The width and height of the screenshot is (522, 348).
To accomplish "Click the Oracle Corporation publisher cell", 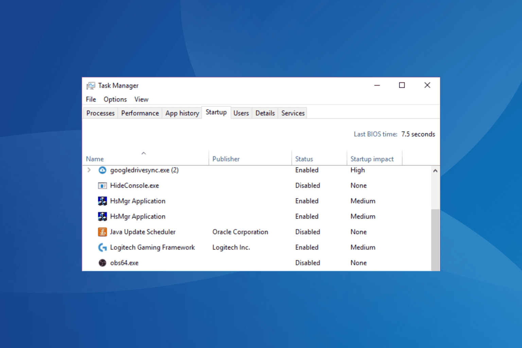I will click(240, 232).
